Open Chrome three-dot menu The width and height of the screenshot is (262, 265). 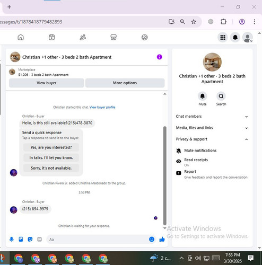(x=254, y=22)
